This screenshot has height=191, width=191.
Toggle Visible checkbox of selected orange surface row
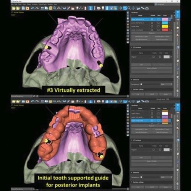[x=152, y=120]
